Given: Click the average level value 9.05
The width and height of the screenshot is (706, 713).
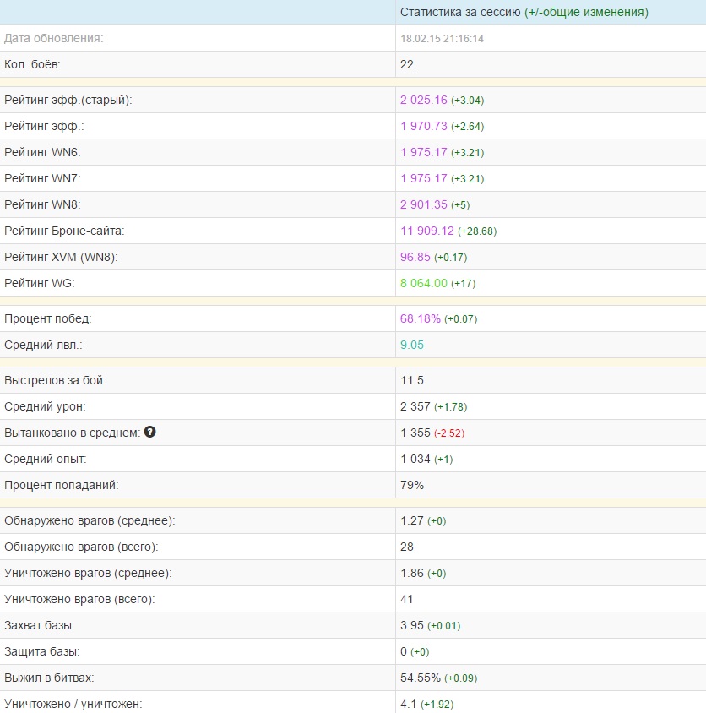Looking at the screenshot, I should pos(412,346).
